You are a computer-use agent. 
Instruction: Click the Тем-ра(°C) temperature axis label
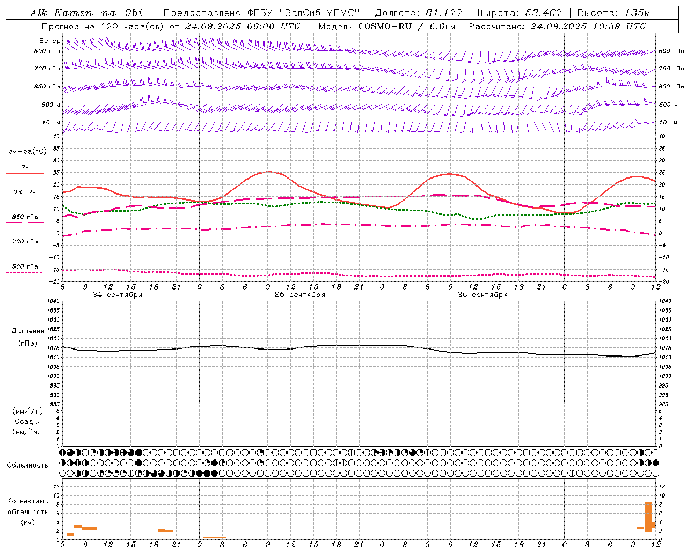pyautogui.click(x=25, y=152)
